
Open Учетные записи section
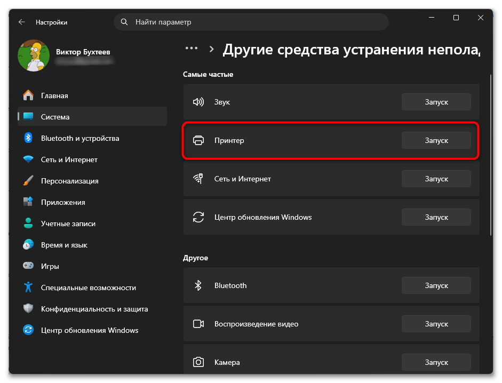tap(92, 223)
